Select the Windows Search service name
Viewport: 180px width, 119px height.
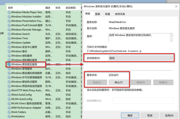tap(20, 34)
